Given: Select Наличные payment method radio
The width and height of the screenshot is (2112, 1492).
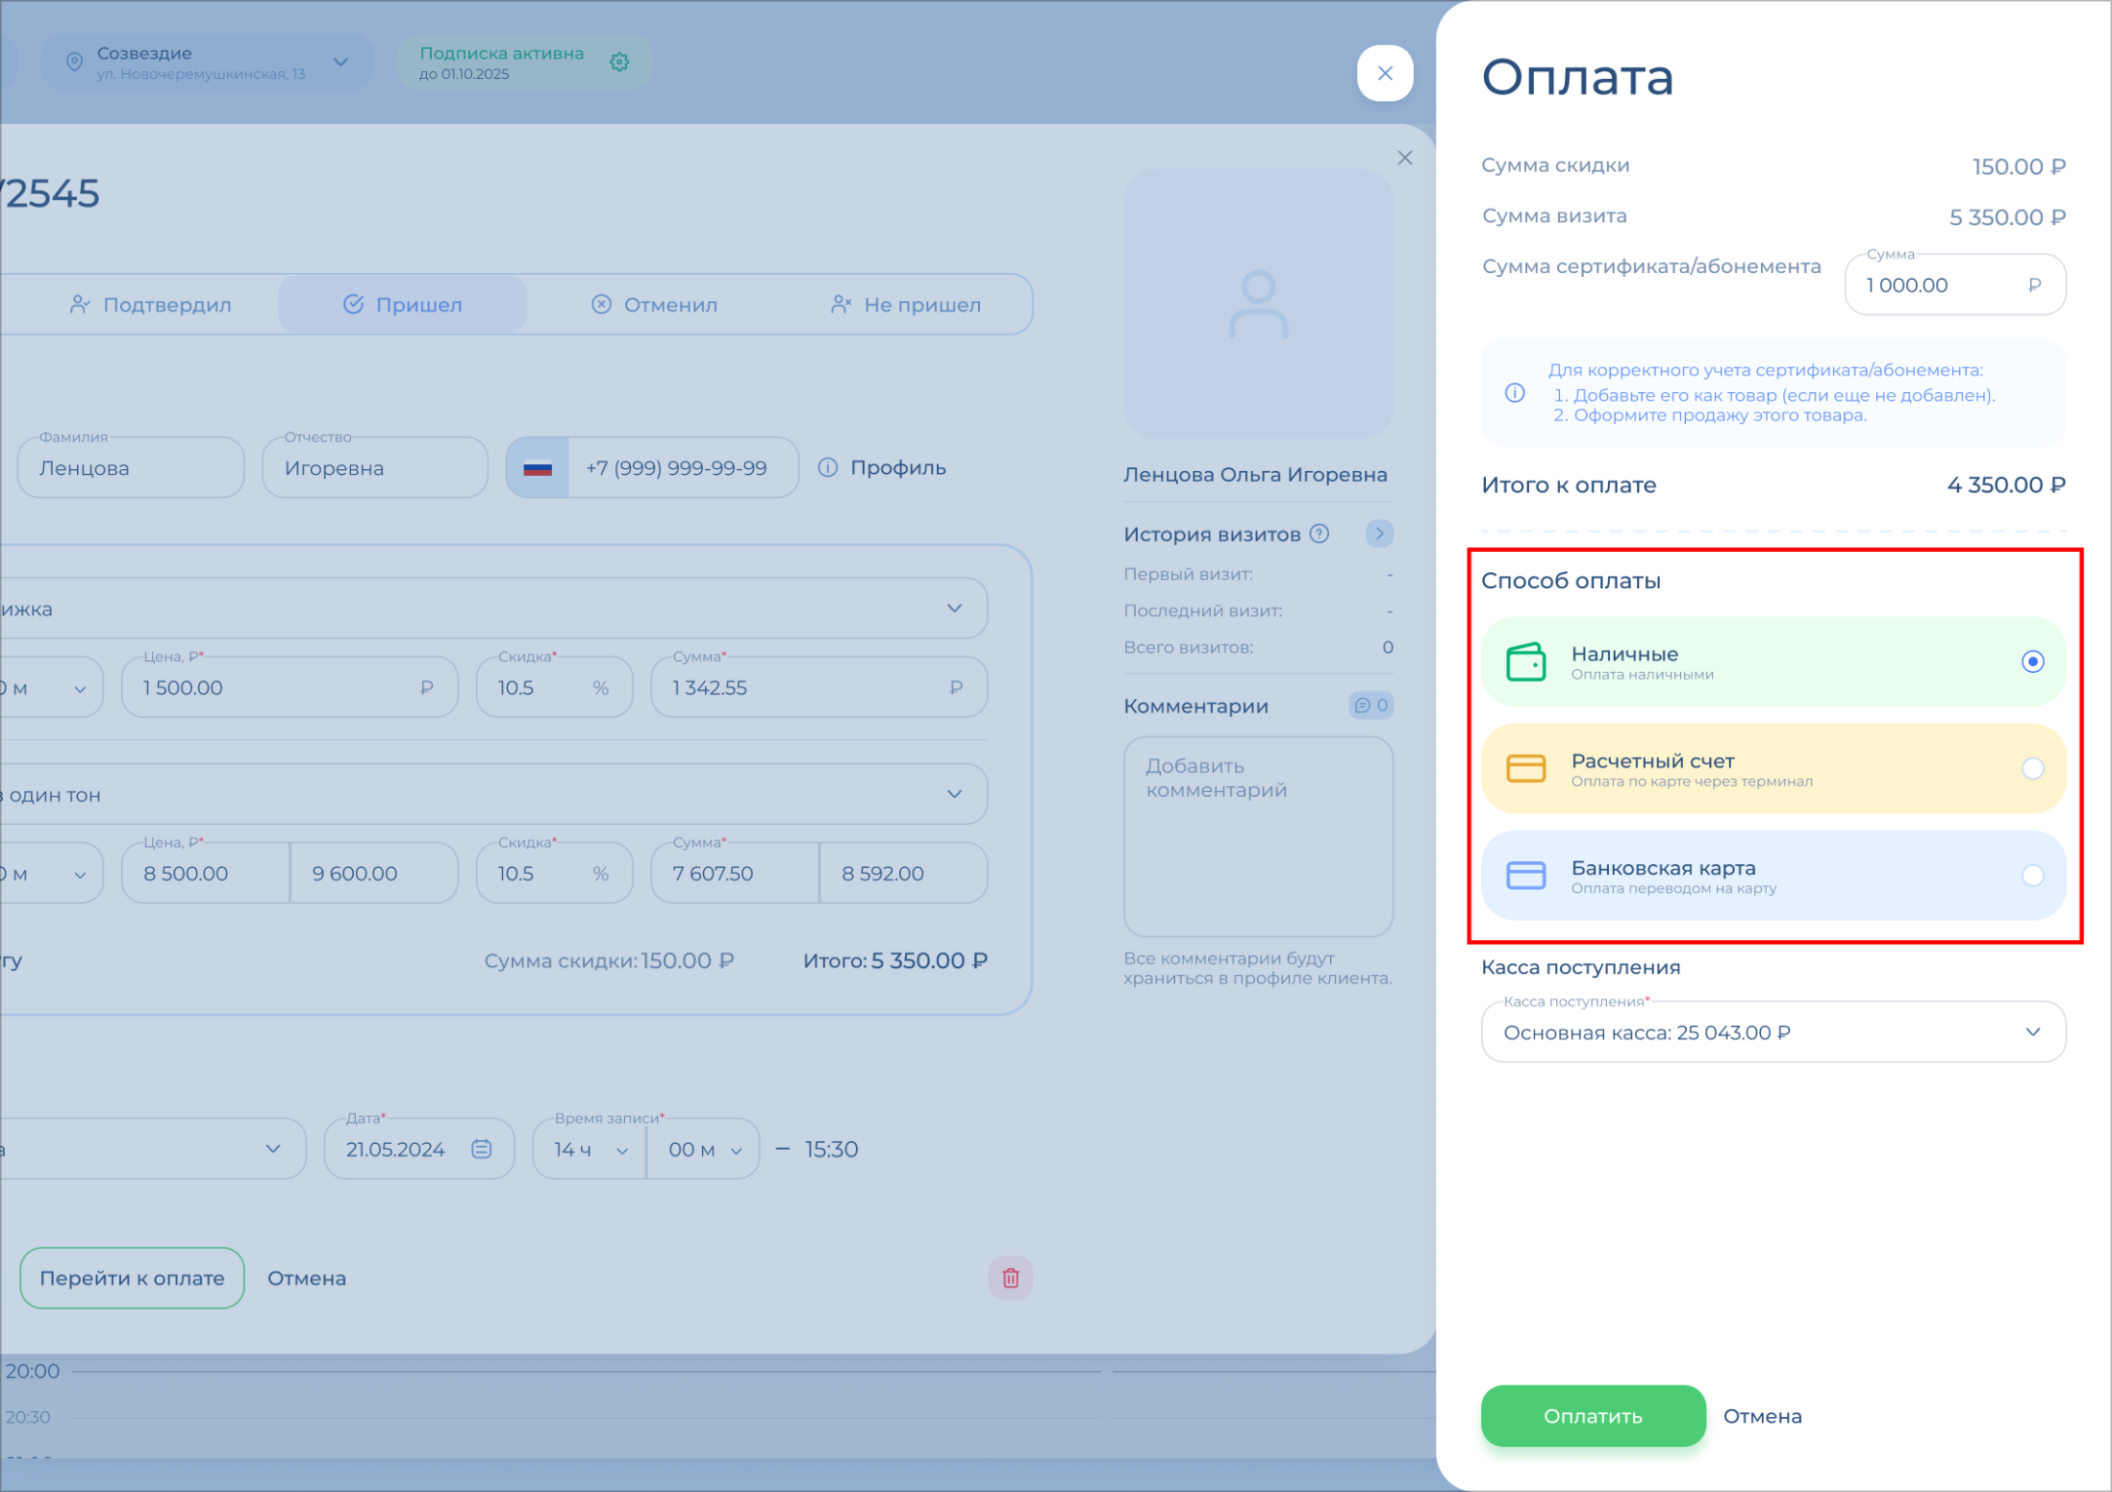Looking at the screenshot, I should (2031, 661).
